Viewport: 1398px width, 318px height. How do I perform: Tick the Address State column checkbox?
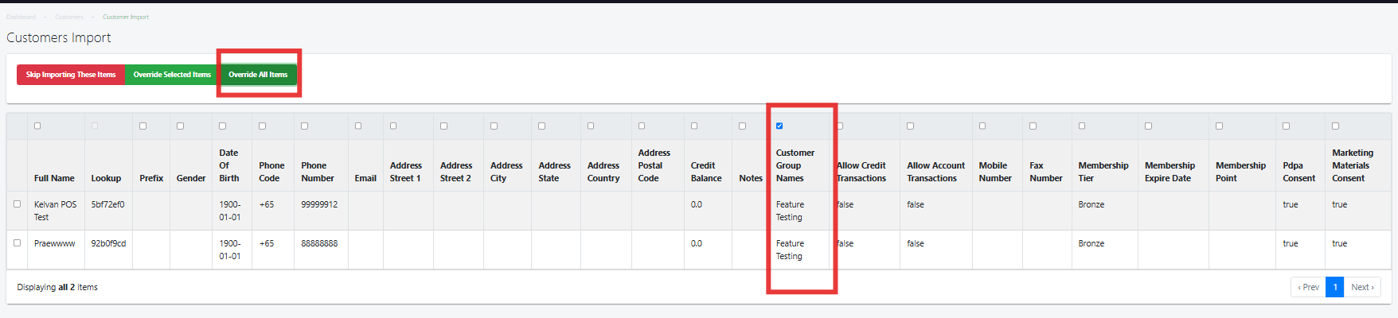coord(541,126)
